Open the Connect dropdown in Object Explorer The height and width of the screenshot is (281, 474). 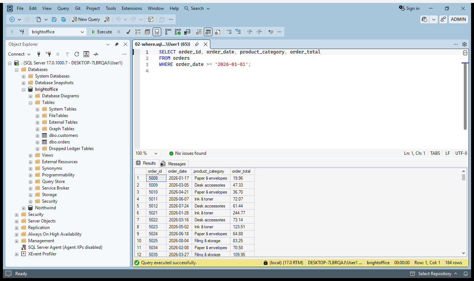pos(19,54)
